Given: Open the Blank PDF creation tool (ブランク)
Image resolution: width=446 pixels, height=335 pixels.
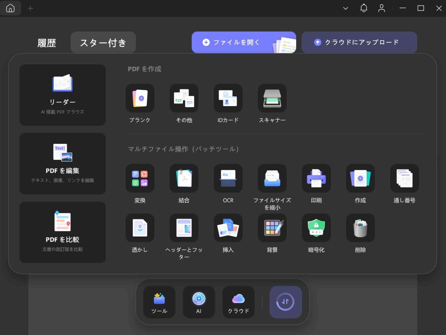Looking at the screenshot, I should pyautogui.click(x=140, y=98).
